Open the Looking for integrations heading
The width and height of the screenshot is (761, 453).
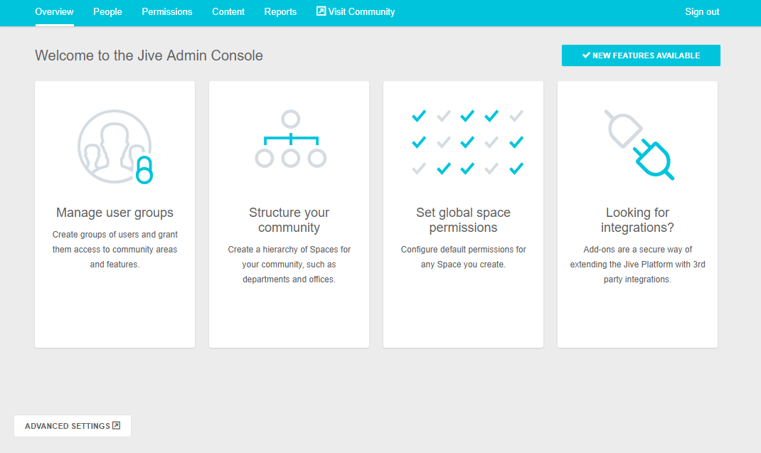(637, 220)
